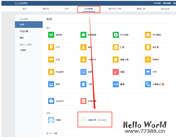Click the 同事吧 label text
Image resolution: width=176 pixels, height=140 pixels.
(x=156, y=59)
